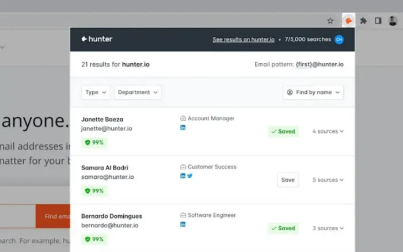403x252 pixels.
Task: Open the browser profile avatar
Action: tap(393, 21)
